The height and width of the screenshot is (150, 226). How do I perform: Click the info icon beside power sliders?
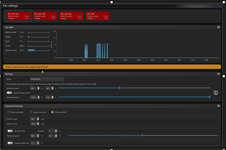click(x=216, y=93)
